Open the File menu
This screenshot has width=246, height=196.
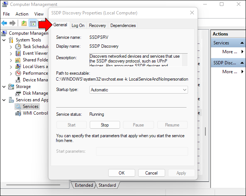point(6,14)
